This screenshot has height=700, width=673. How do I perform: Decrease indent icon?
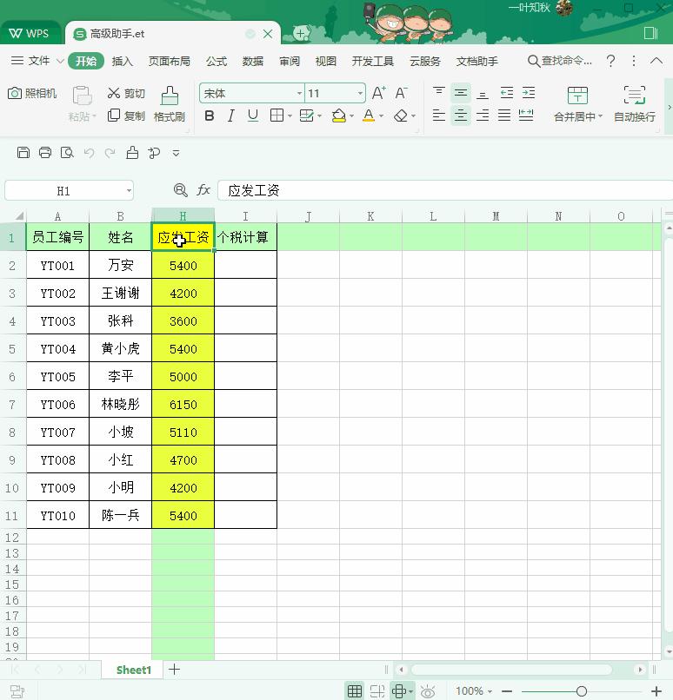[x=506, y=93]
